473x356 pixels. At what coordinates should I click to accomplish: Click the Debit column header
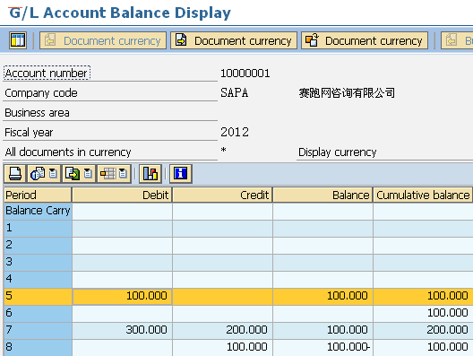[x=122, y=195]
